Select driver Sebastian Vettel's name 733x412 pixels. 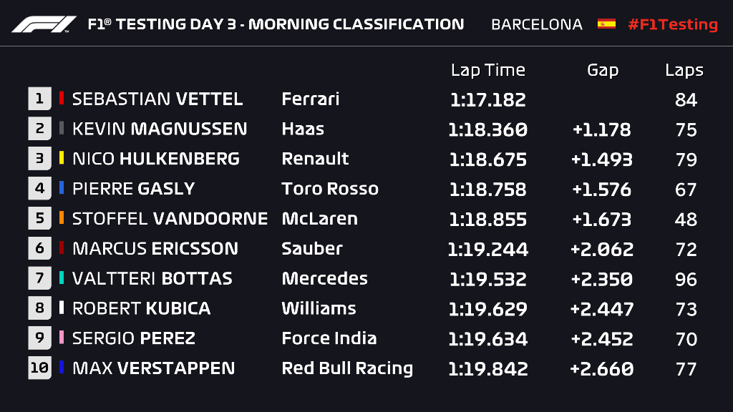[x=157, y=99]
